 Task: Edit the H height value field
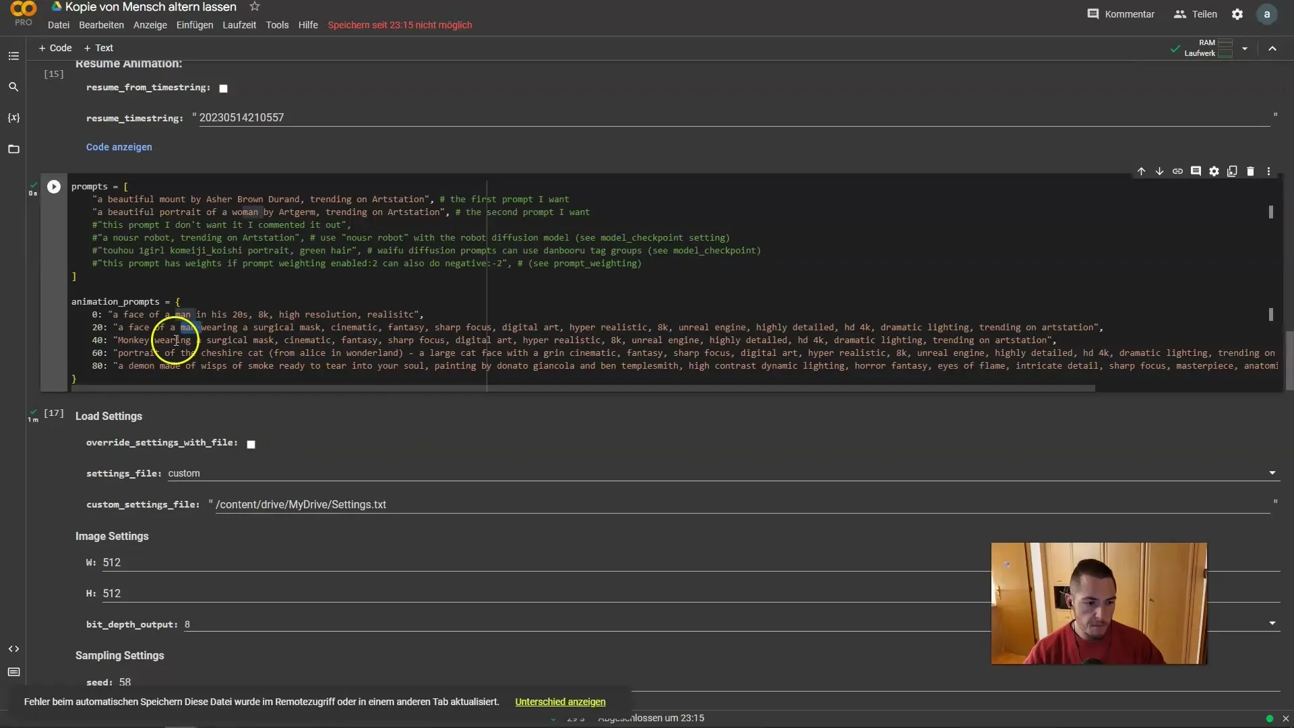(691, 593)
